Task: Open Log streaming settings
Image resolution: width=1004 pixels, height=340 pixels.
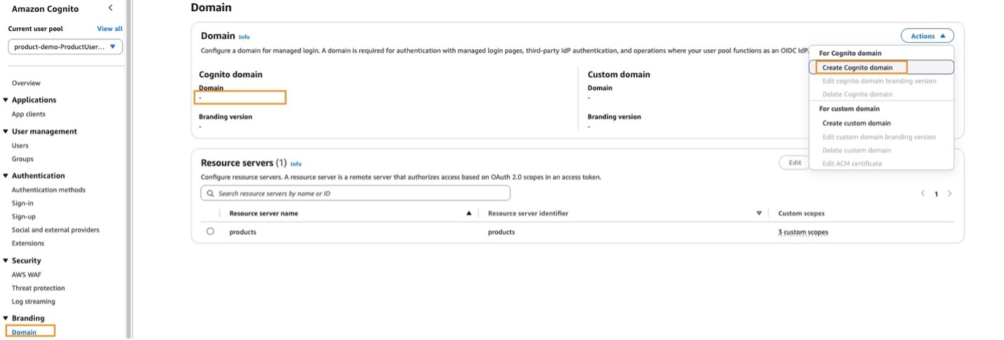Action: click(x=33, y=301)
